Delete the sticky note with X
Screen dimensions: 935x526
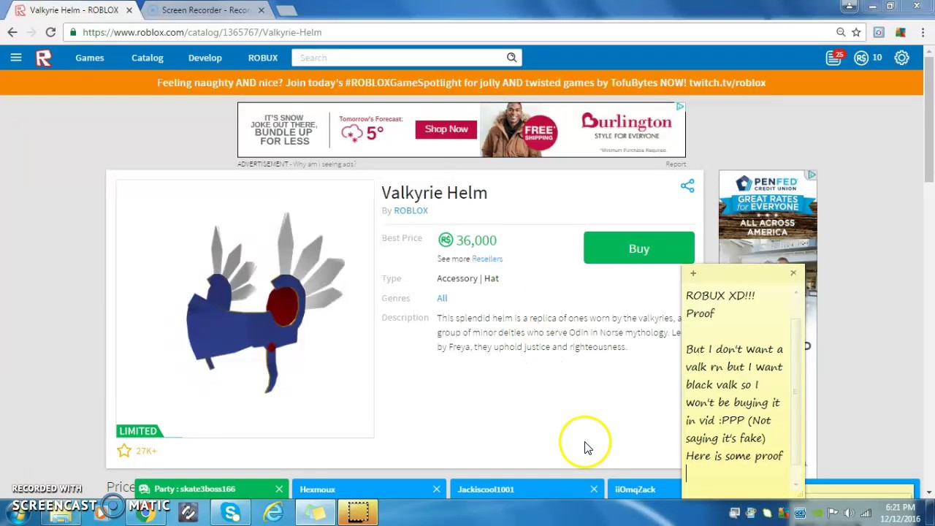pos(793,273)
